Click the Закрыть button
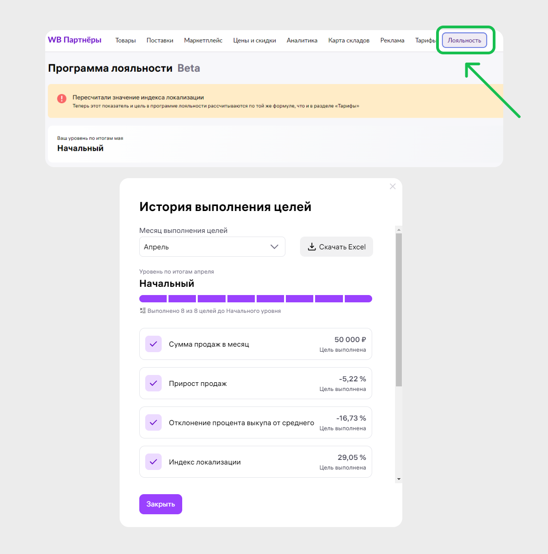548x554 pixels. tap(161, 504)
